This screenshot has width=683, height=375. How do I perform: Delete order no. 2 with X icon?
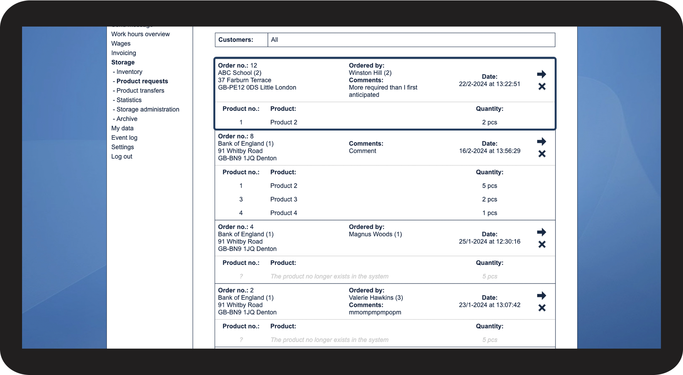(542, 308)
